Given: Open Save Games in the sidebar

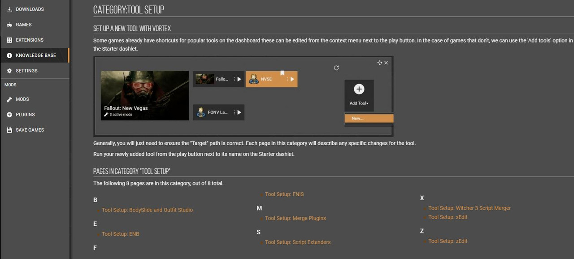Looking at the screenshot, I should click(x=35, y=130).
